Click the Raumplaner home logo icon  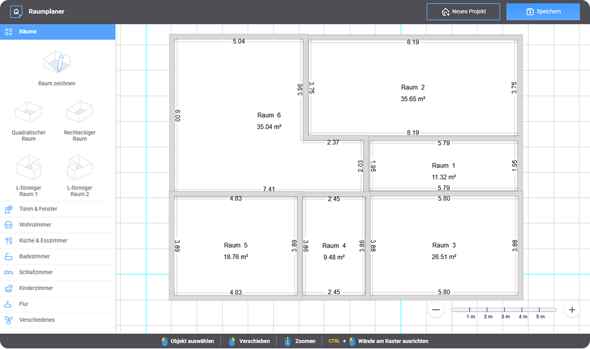(x=16, y=12)
